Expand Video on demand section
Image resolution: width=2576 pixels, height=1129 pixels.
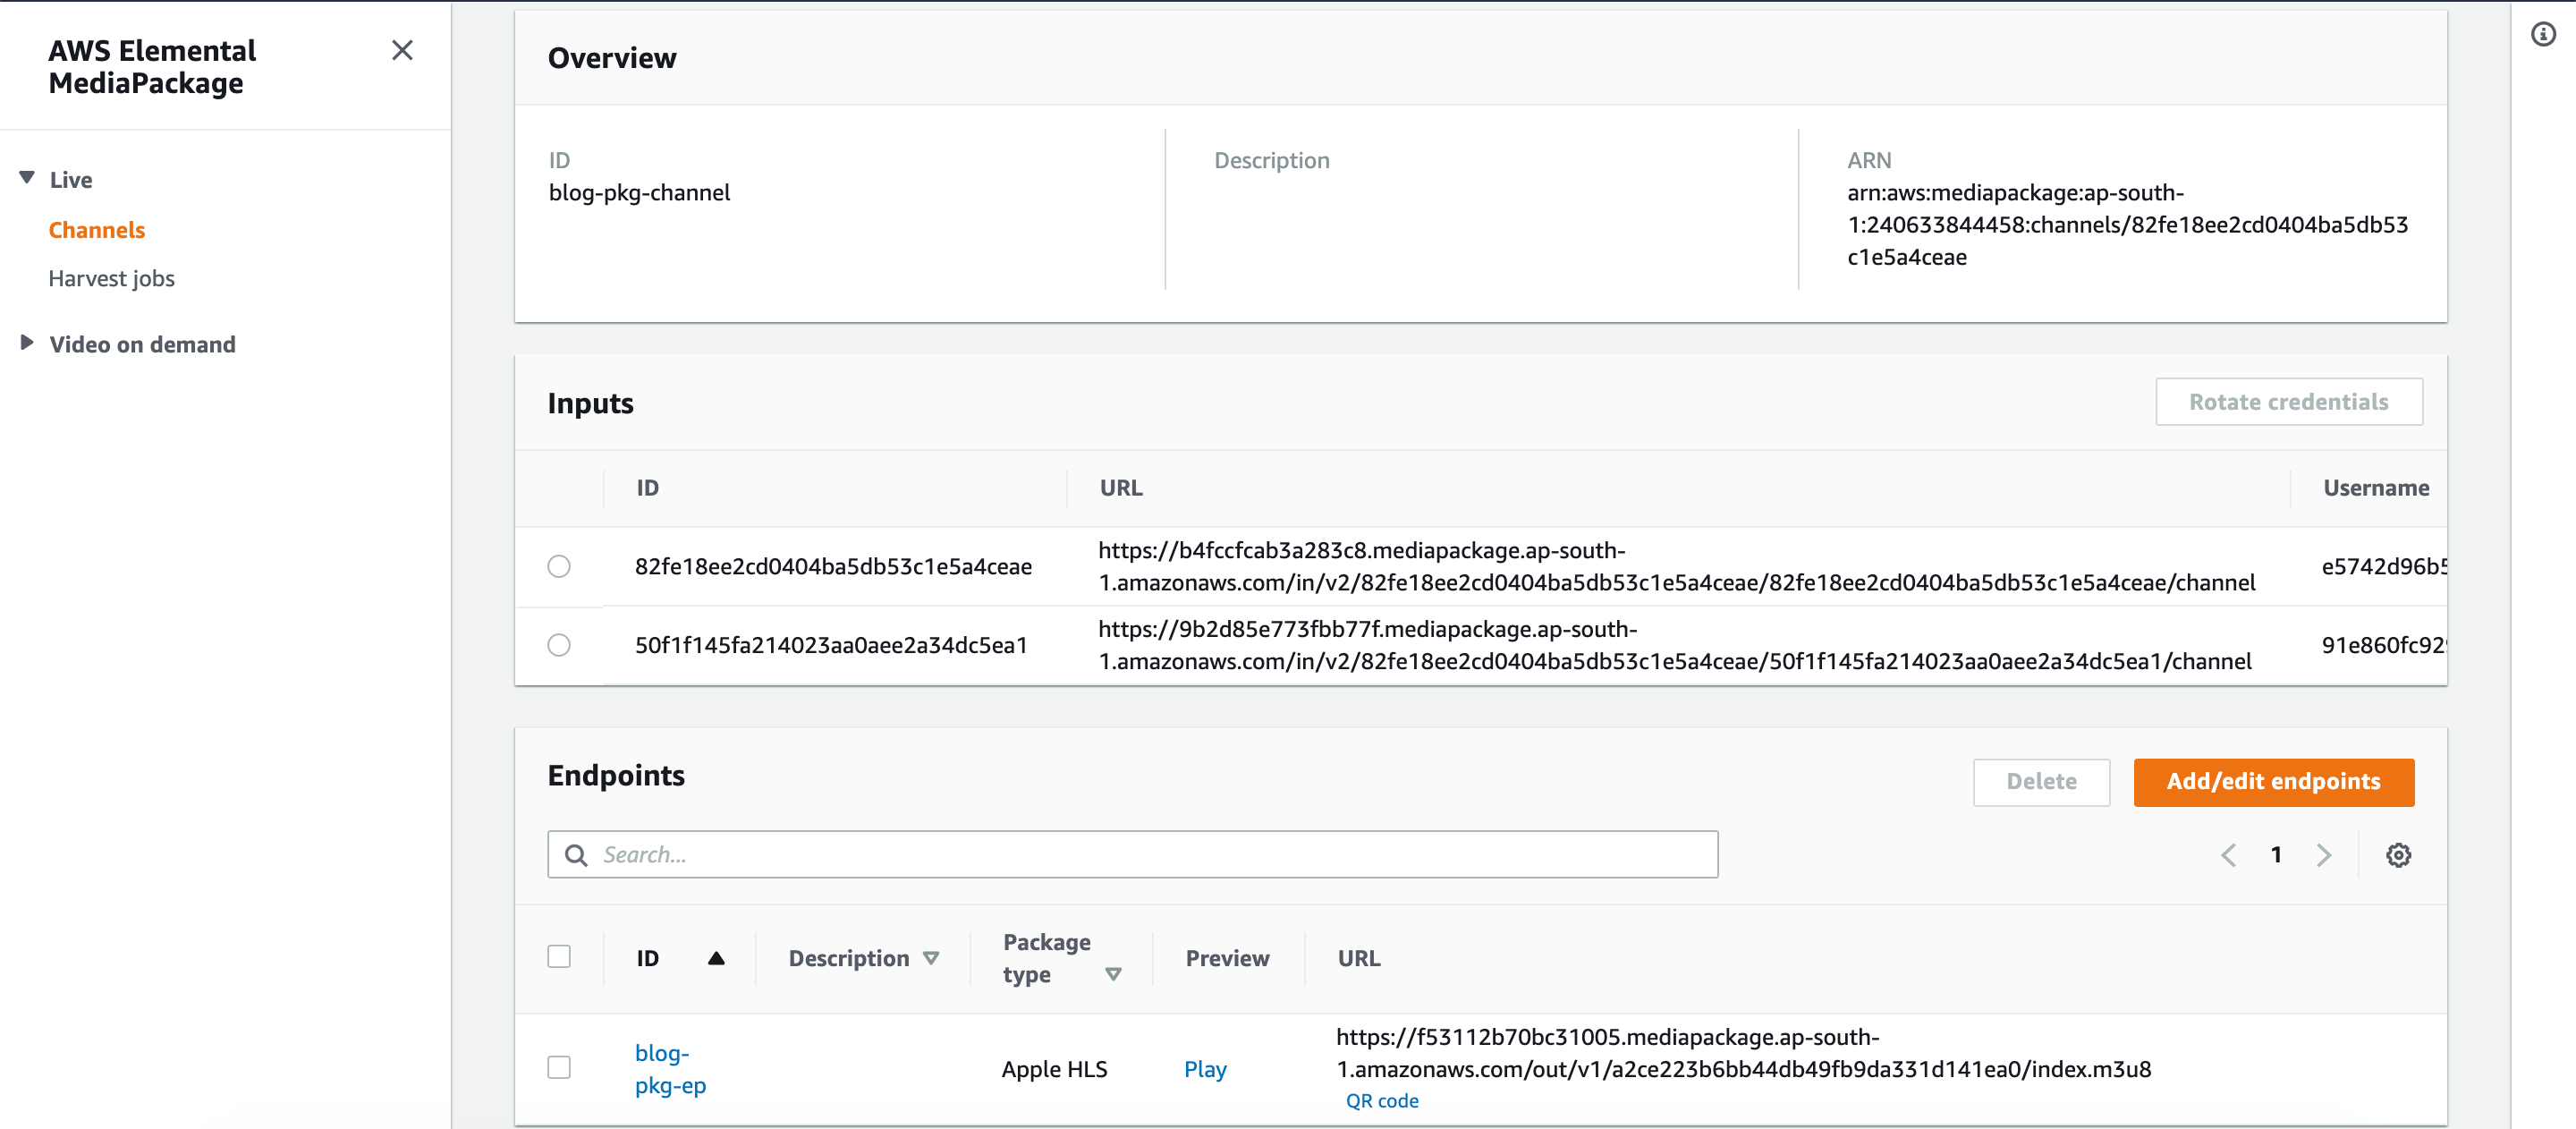click(27, 343)
